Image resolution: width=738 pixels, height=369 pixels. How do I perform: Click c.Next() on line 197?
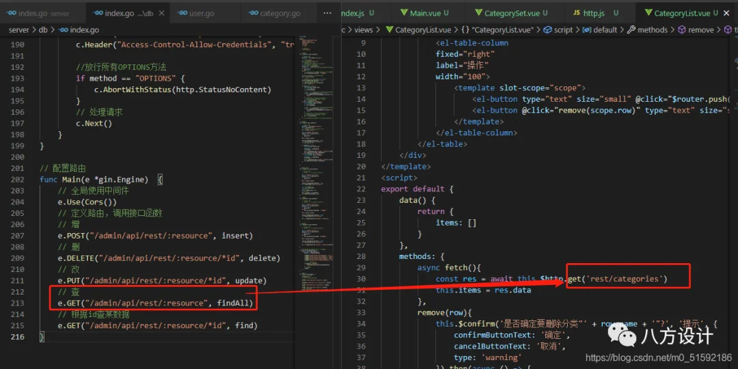(x=94, y=123)
